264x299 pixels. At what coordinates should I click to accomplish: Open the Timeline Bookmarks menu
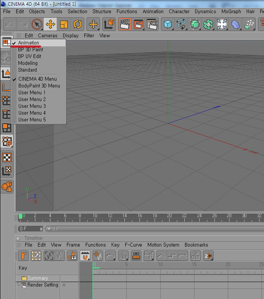coord(196,245)
